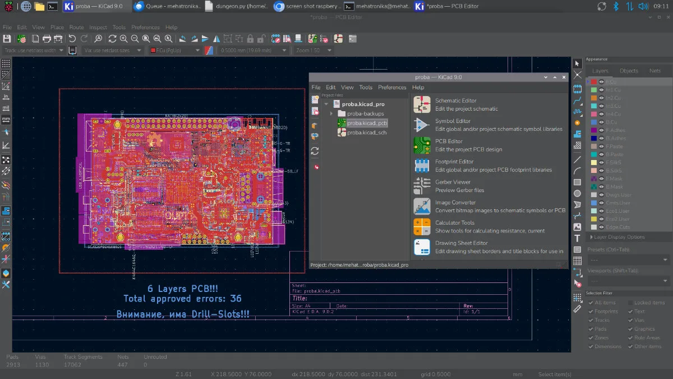The image size is (673, 379).
Task: Open the Gerber Viewer icon
Action: [x=422, y=186]
